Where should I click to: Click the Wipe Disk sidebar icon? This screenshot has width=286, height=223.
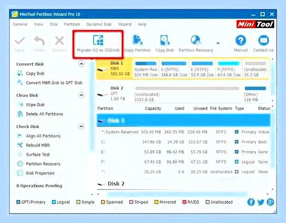point(21,104)
